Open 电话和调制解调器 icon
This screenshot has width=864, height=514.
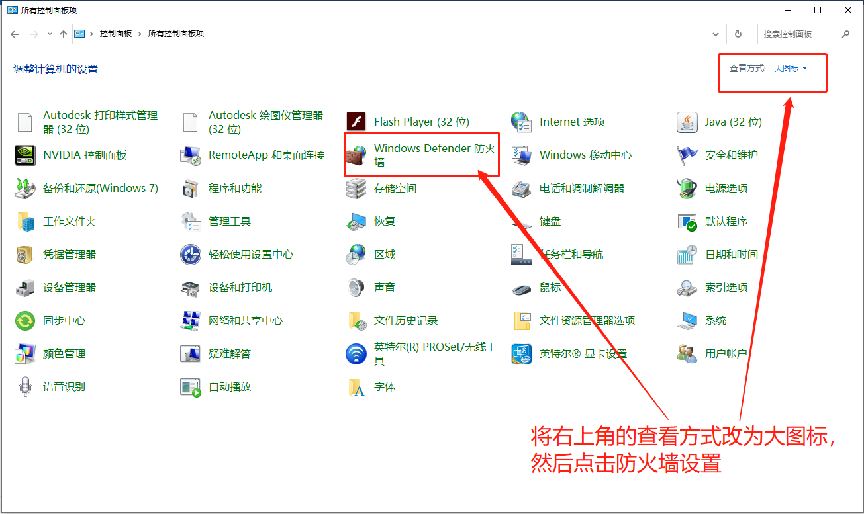tap(522, 189)
